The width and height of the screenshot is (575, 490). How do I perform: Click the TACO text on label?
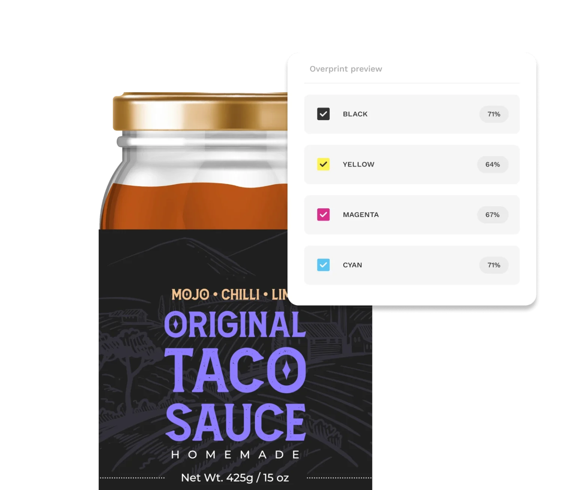(235, 370)
